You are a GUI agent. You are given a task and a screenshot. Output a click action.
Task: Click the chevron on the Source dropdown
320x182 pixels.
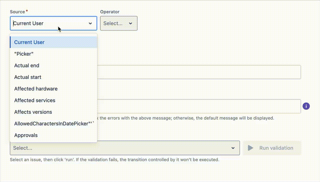click(x=90, y=23)
